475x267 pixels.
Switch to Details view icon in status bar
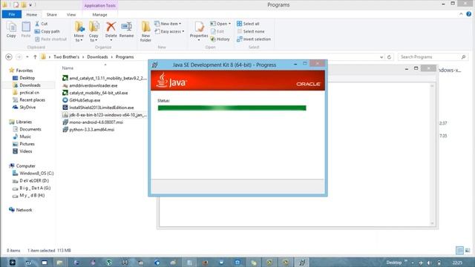coord(459,251)
